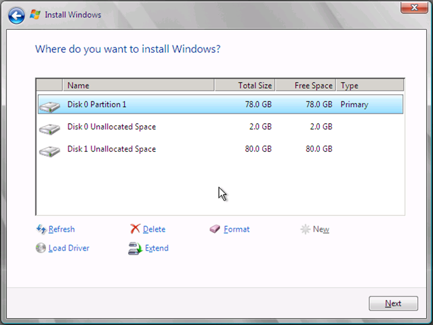Screen dimensions: 433x325
Task: Click the Next button
Action: point(393,303)
